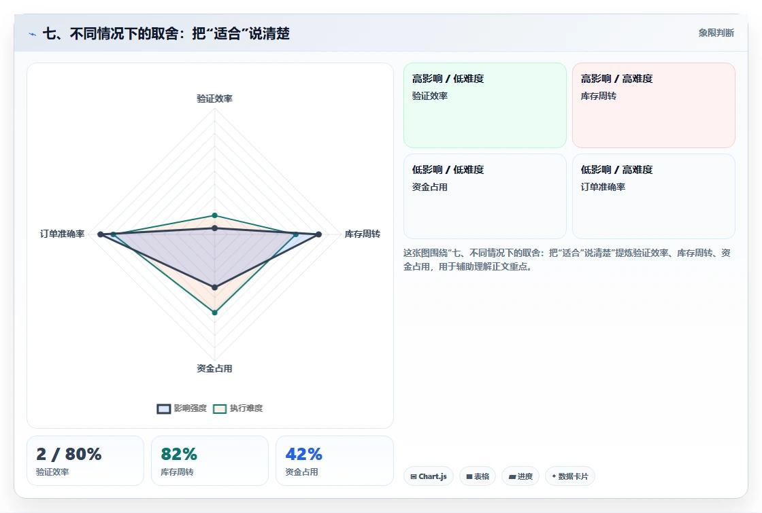Click the Chart.js tag chip

pos(429,476)
